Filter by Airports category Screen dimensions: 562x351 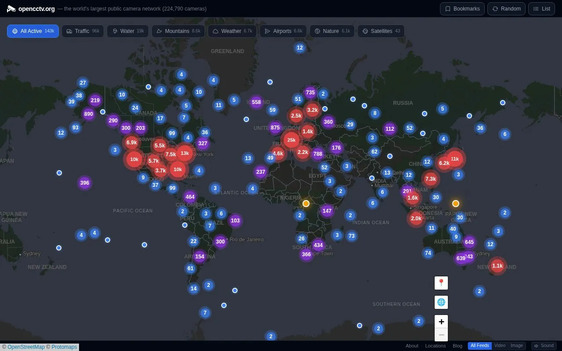pyautogui.click(x=283, y=31)
